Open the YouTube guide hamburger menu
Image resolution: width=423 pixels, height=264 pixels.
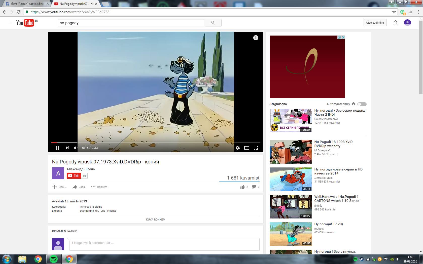point(10,23)
